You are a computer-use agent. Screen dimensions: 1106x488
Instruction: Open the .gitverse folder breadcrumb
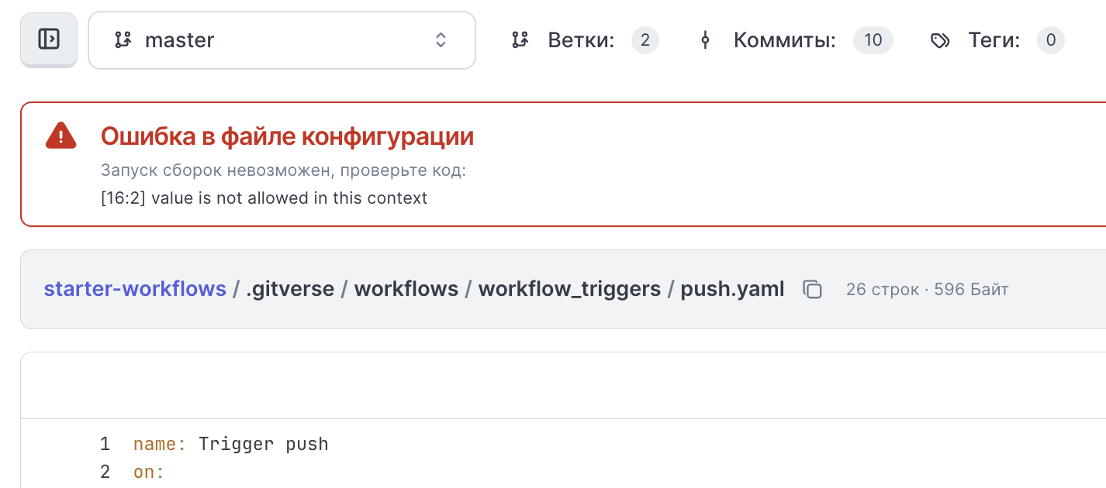coord(290,290)
